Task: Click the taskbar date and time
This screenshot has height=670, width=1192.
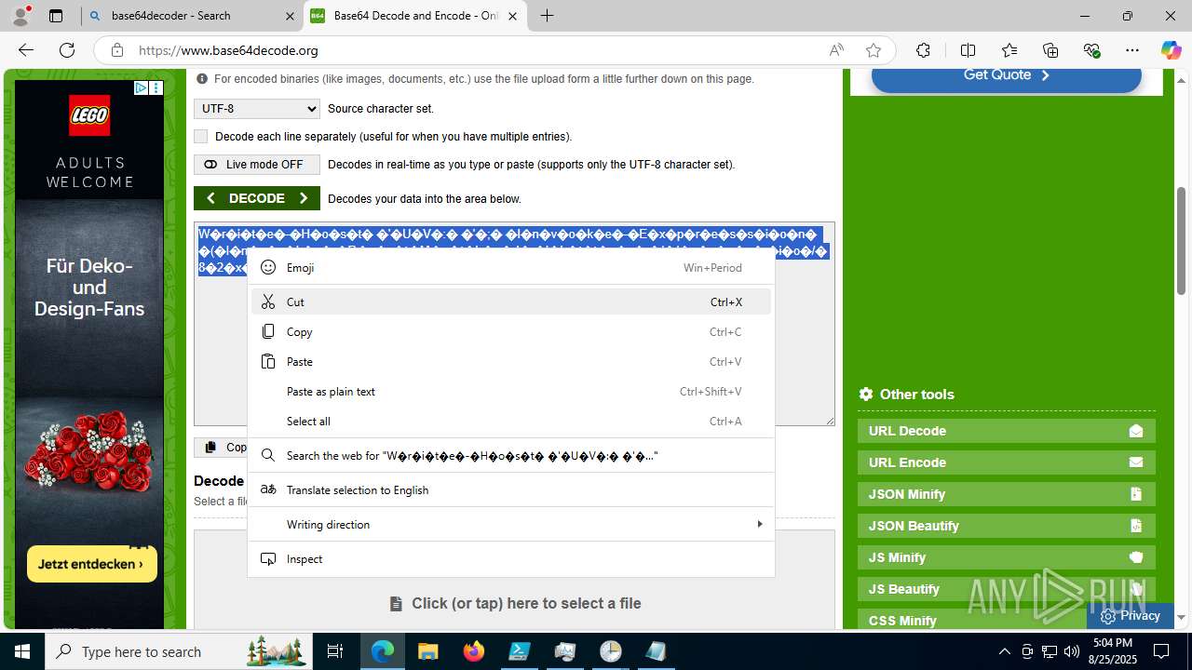Action: pyautogui.click(x=1113, y=651)
